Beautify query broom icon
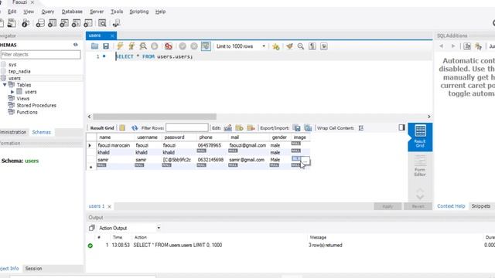 pos(289,46)
